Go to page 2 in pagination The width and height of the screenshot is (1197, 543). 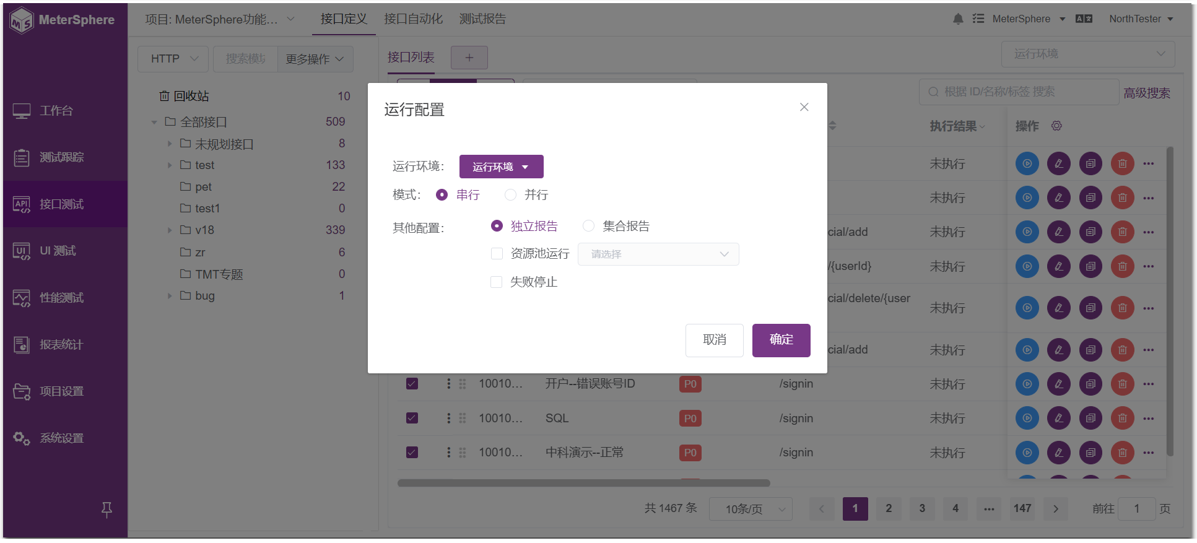tap(889, 509)
